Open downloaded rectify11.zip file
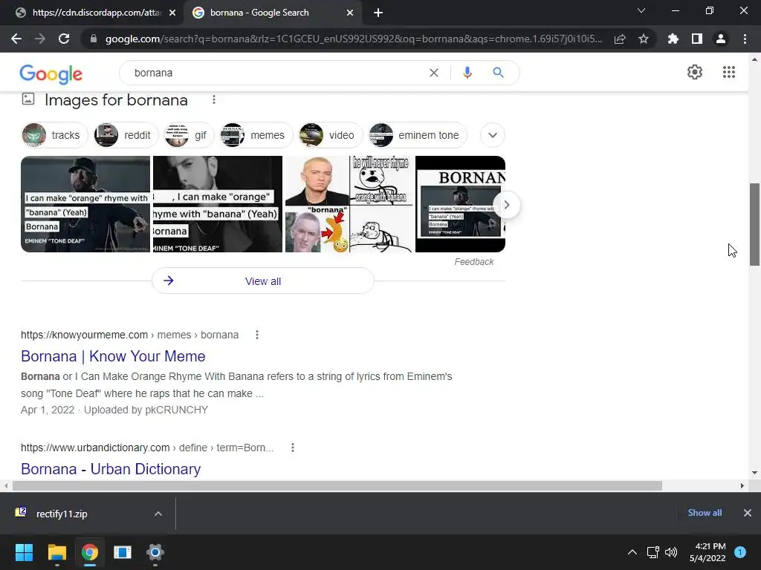 (x=62, y=514)
